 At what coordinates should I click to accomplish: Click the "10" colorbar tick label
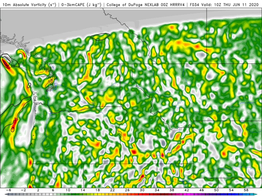(68, 190)
